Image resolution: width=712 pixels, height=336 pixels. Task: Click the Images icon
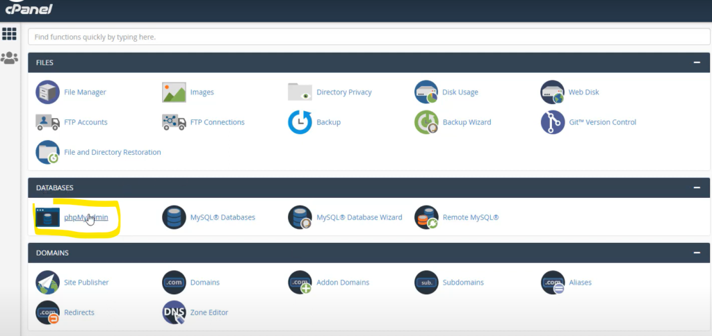pos(174,92)
